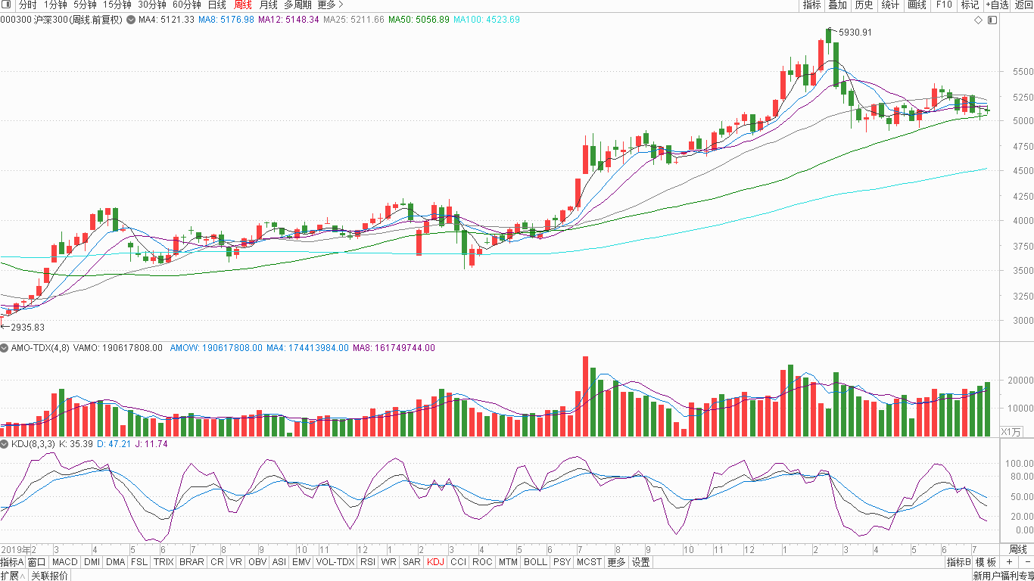Select the 30分钟 timeframe
Image resolution: width=1034 pixels, height=581 pixels.
(x=152, y=5)
